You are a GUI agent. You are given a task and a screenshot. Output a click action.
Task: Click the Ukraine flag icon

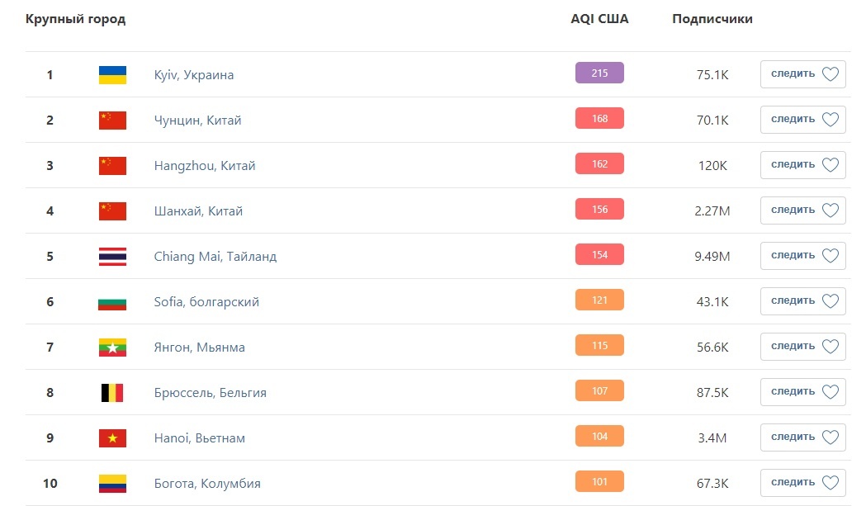click(x=112, y=75)
